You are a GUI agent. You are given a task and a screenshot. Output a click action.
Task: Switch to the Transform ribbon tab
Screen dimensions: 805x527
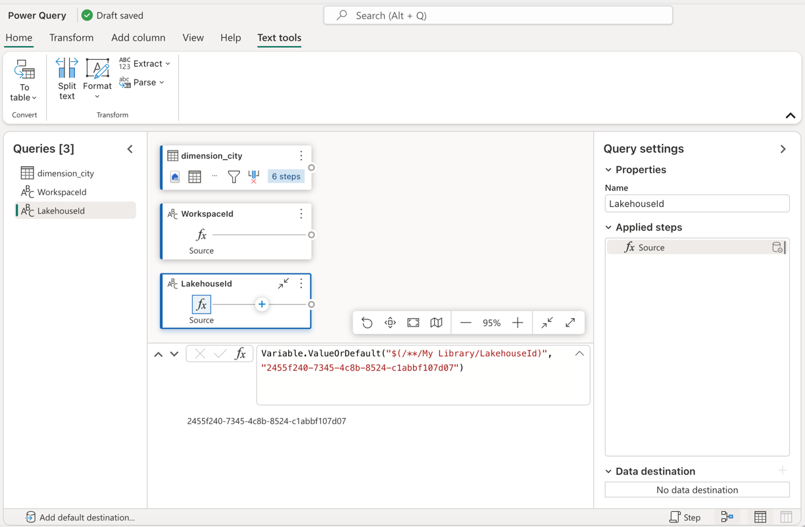pyautogui.click(x=71, y=37)
